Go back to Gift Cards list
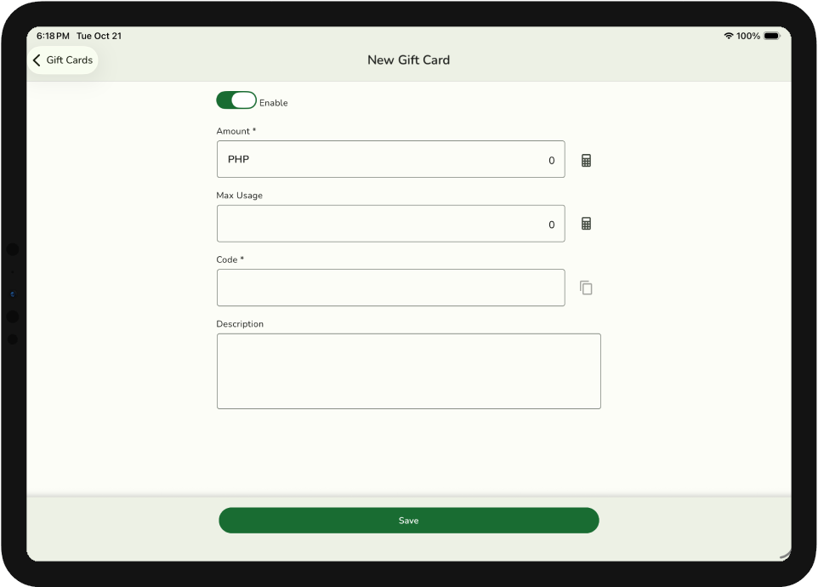The image size is (818, 587). [68, 60]
